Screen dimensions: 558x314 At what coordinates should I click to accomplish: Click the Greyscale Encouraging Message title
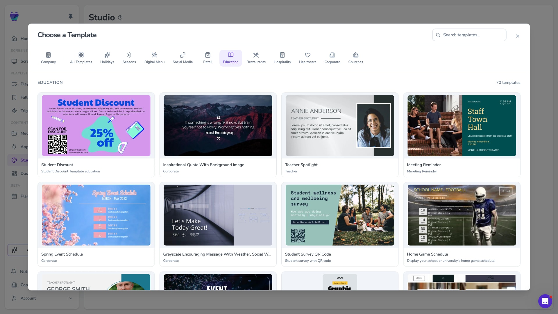pyautogui.click(x=217, y=254)
